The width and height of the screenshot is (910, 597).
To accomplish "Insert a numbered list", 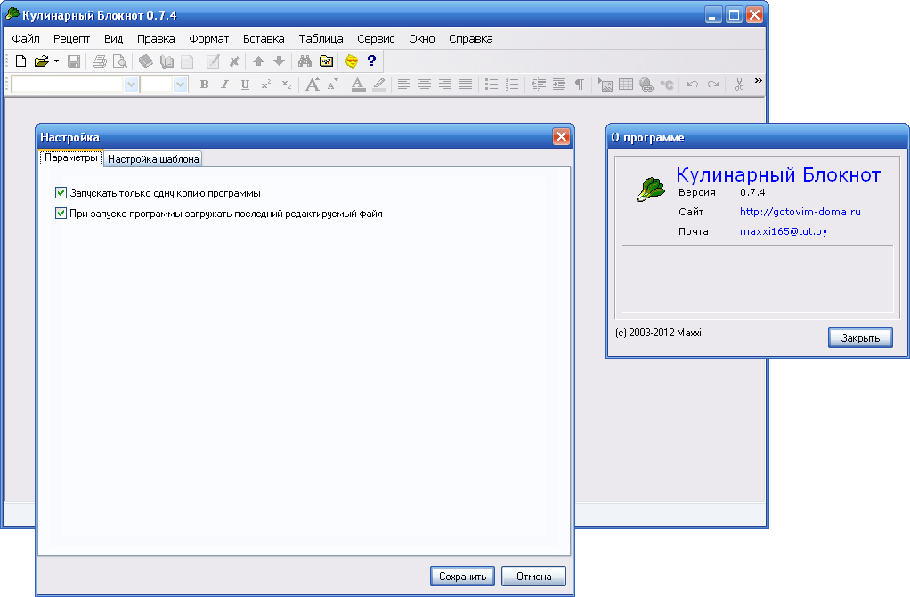I will (x=512, y=85).
